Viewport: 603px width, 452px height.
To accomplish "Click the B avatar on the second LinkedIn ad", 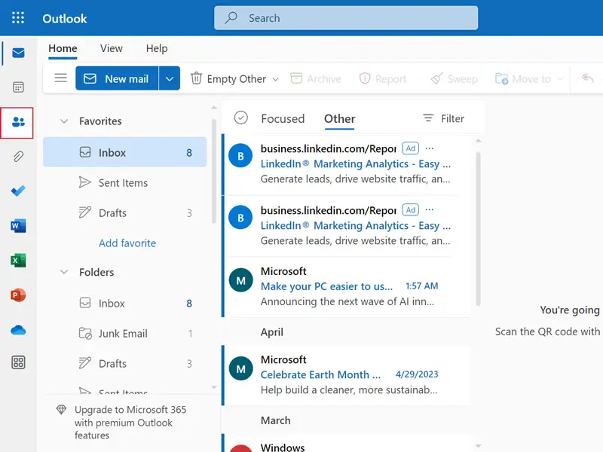I will [x=240, y=218].
